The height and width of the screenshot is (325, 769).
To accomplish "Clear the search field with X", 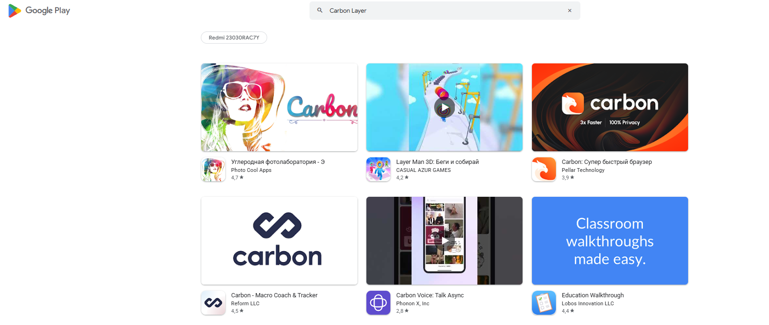I will tap(570, 10).
